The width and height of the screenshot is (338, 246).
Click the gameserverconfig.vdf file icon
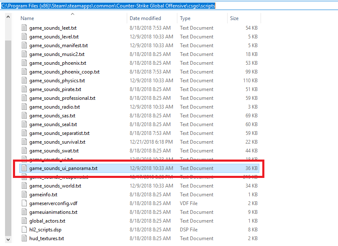[x=24, y=203]
